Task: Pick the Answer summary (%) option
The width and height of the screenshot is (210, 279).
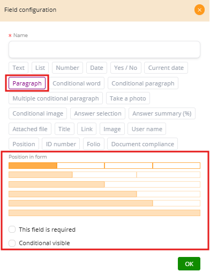Action: [x=162, y=113]
